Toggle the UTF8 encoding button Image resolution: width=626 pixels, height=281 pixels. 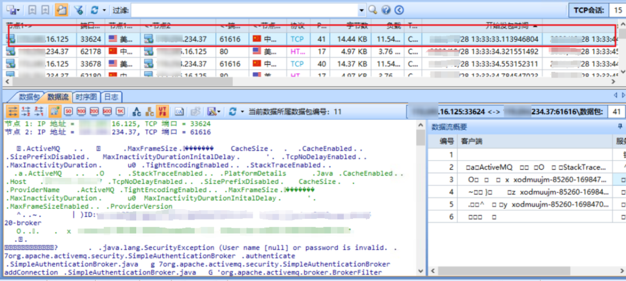pos(163,111)
